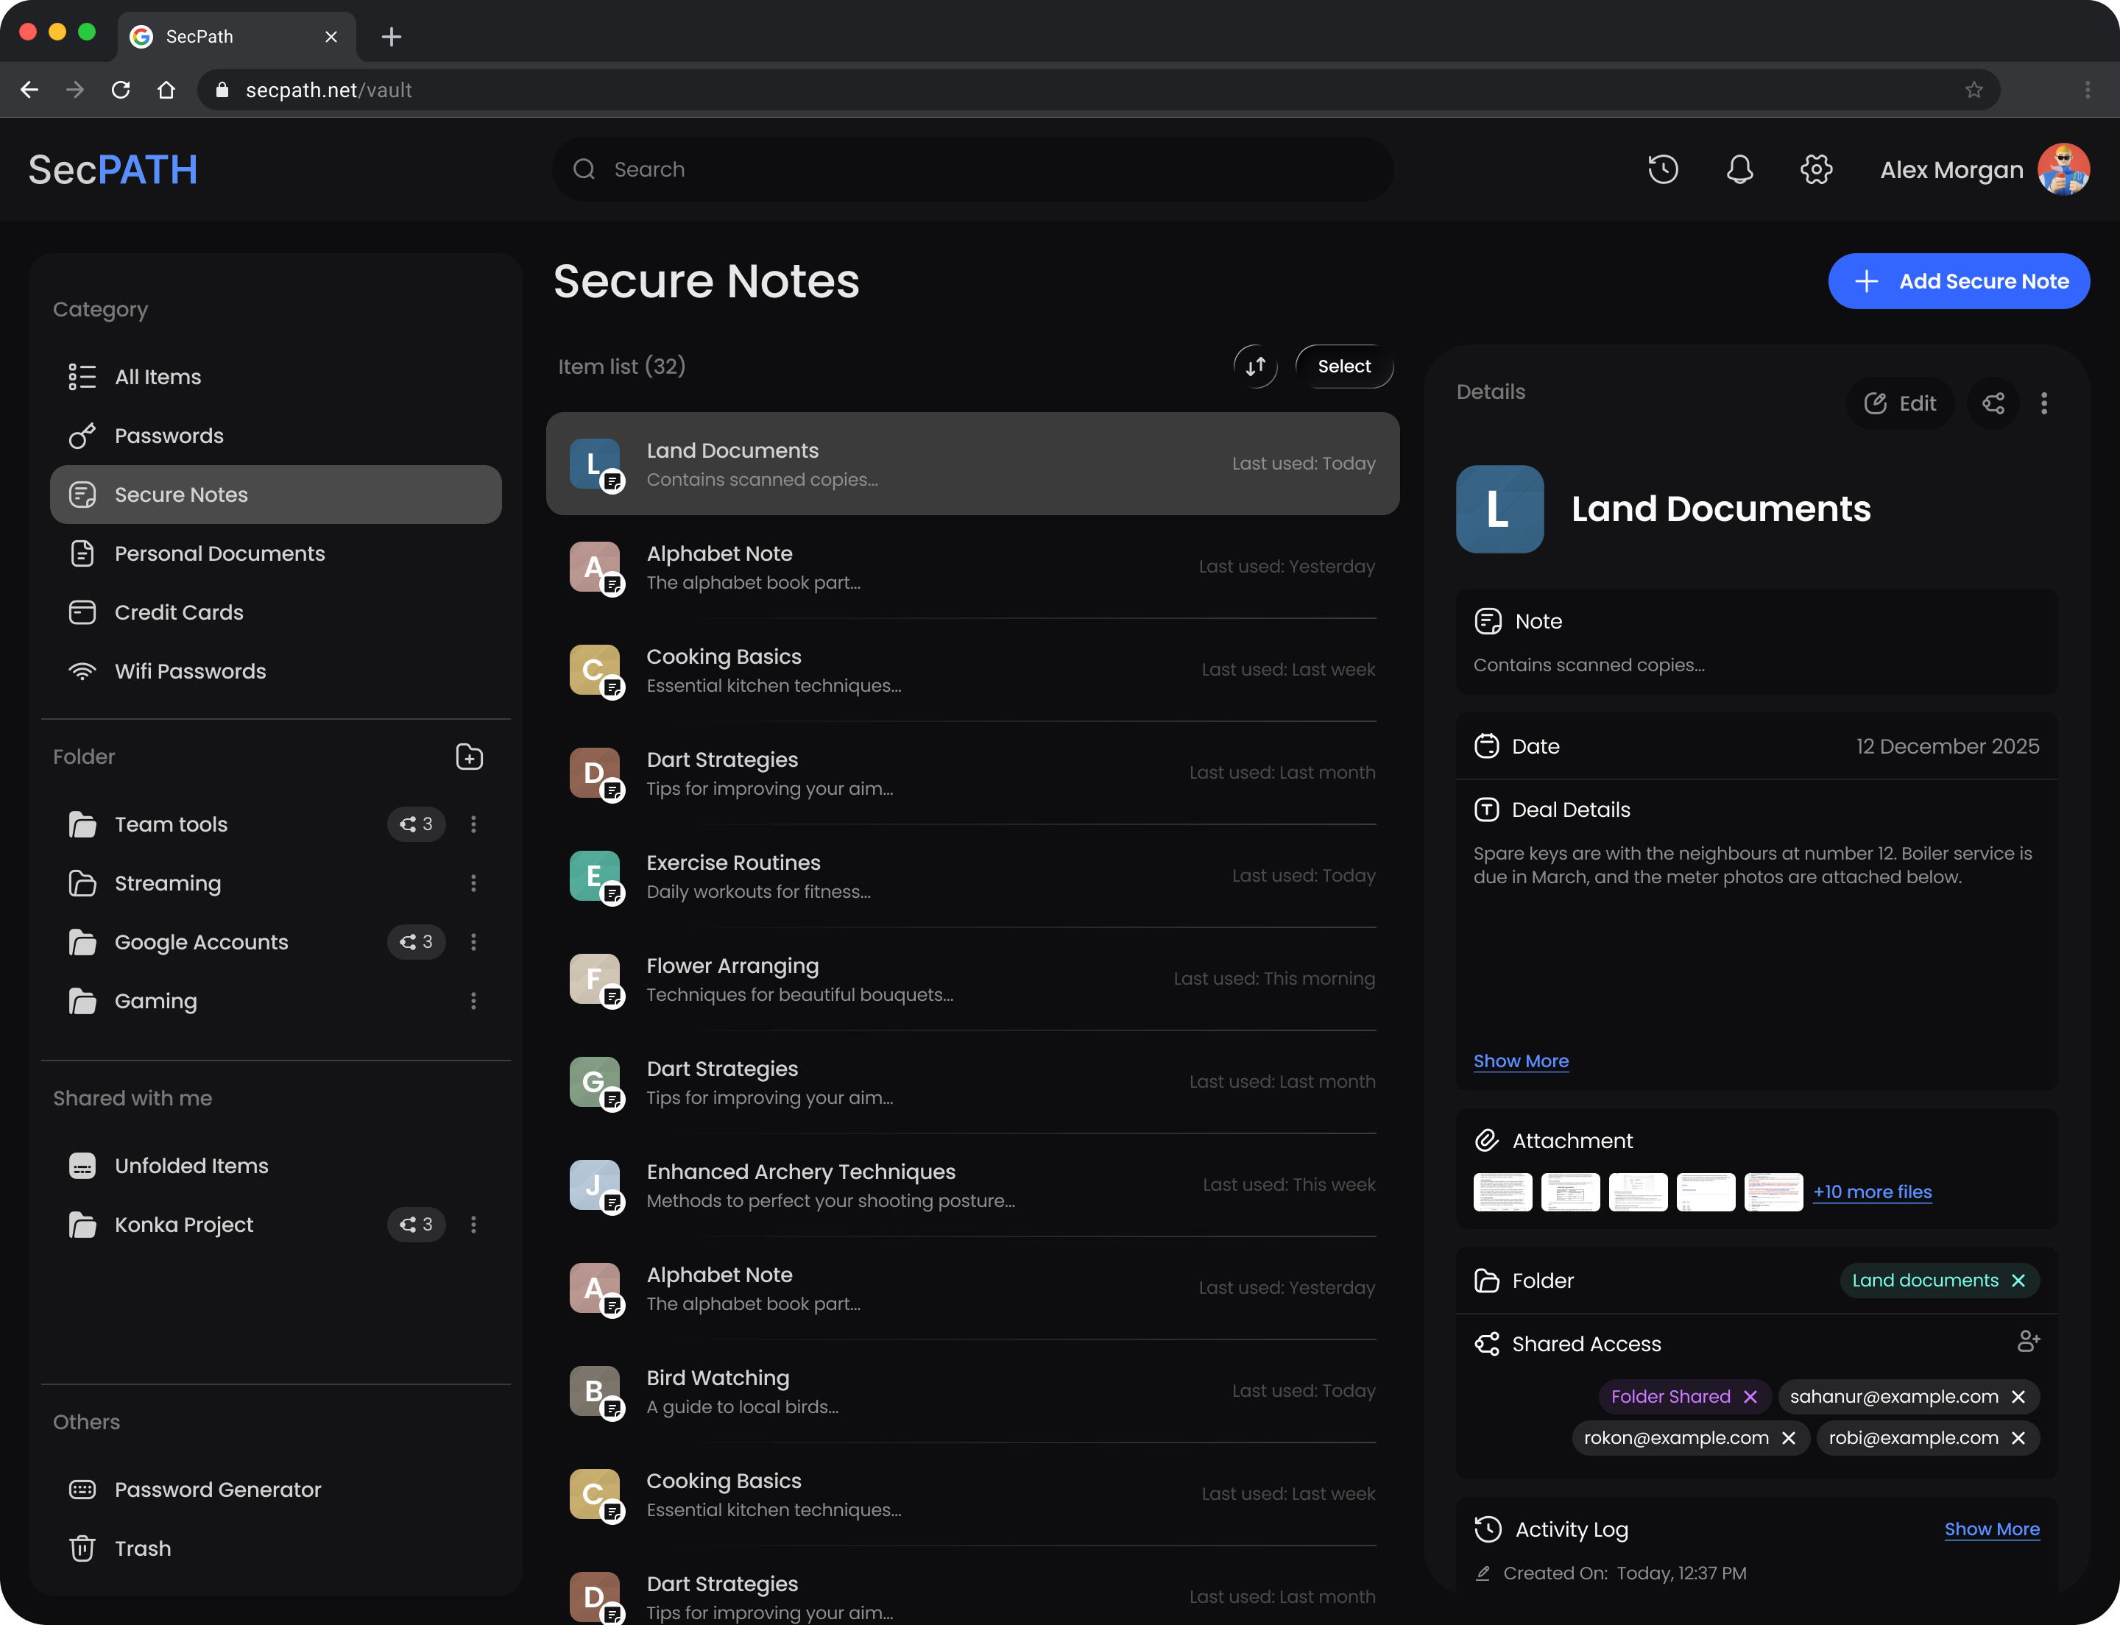Click Team tools shared count badge
This screenshot has height=1625, width=2120.
point(416,824)
